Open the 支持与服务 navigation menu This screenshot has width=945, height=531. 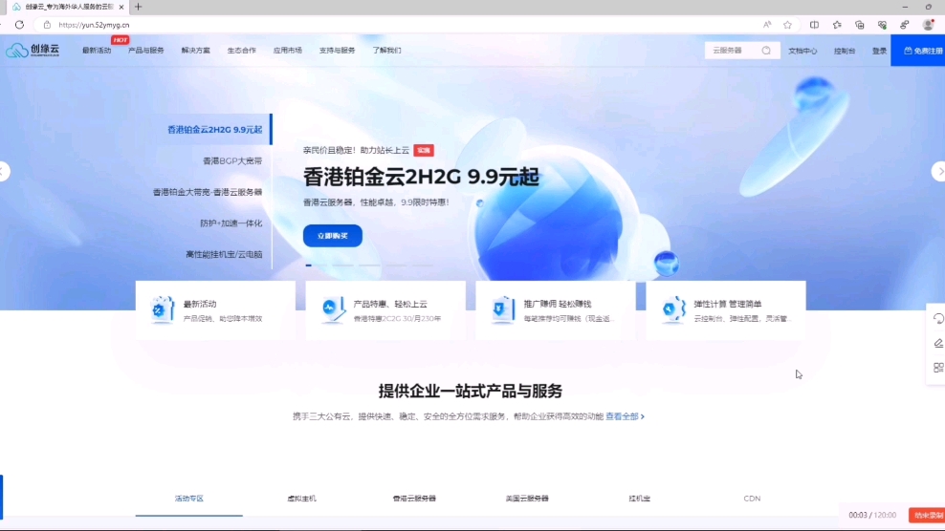pyautogui.click(x=337, y=51)
